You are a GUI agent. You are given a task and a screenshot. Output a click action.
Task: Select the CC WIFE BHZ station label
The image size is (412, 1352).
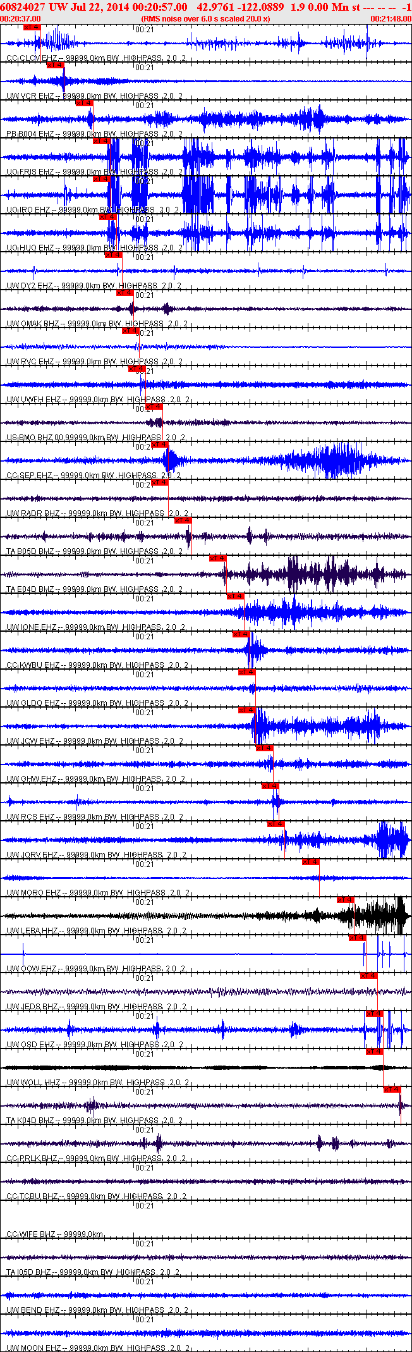[x=54, y=1234]
